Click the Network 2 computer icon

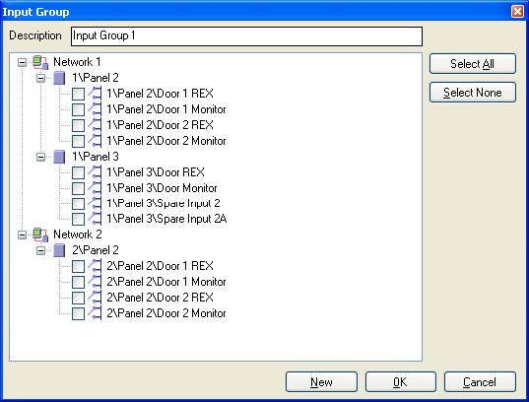coord(40,234)
